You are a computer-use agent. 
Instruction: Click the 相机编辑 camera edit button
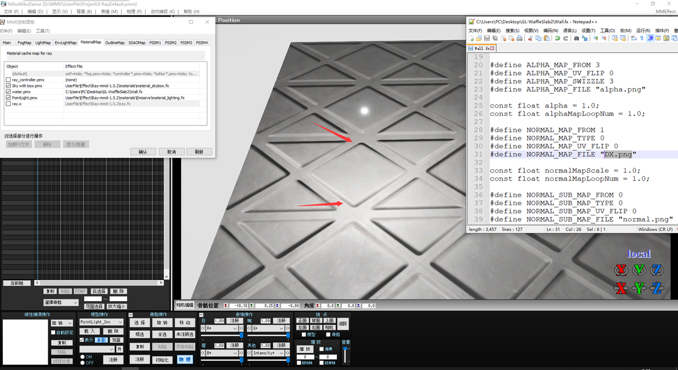click(x=185, y=305)
